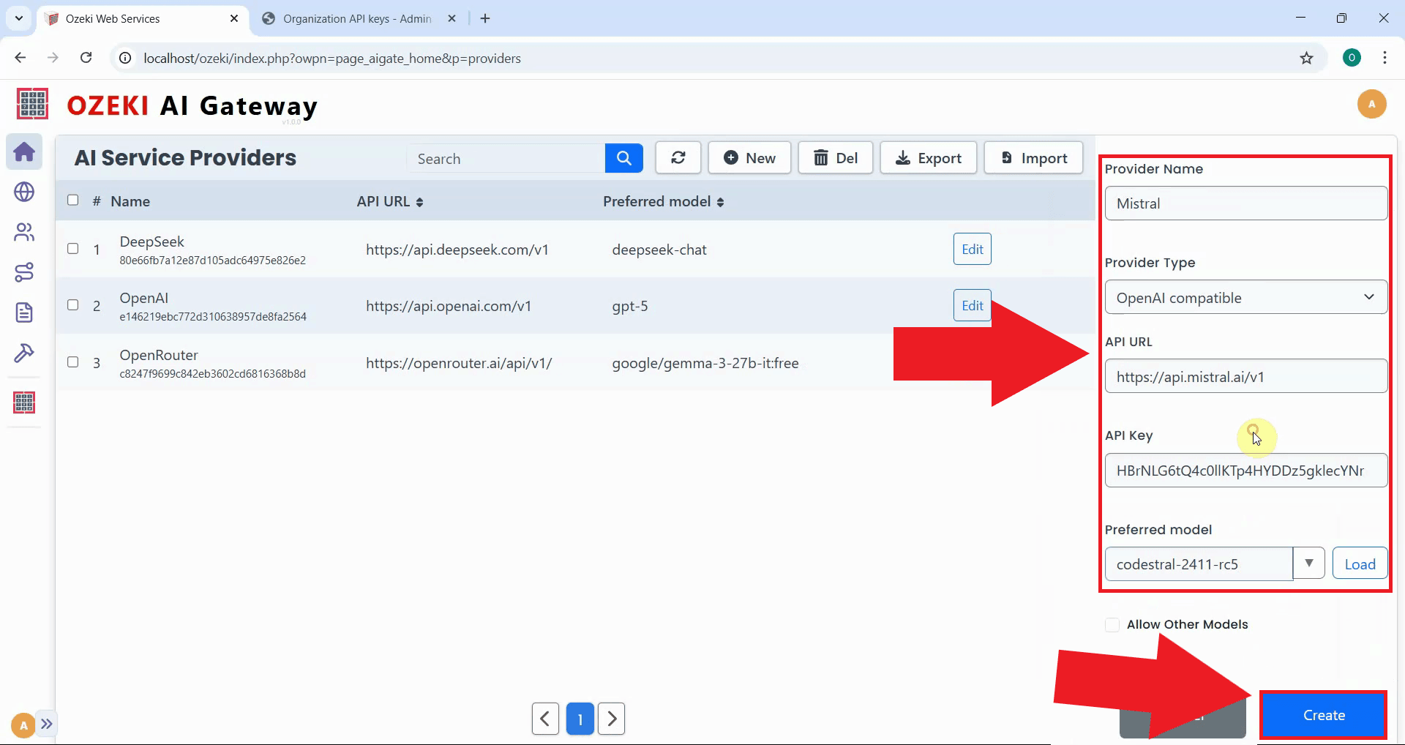This screenshot has height=745, width=1405.
Task: Open the Provider Type dropdown
Action: 1245,298
